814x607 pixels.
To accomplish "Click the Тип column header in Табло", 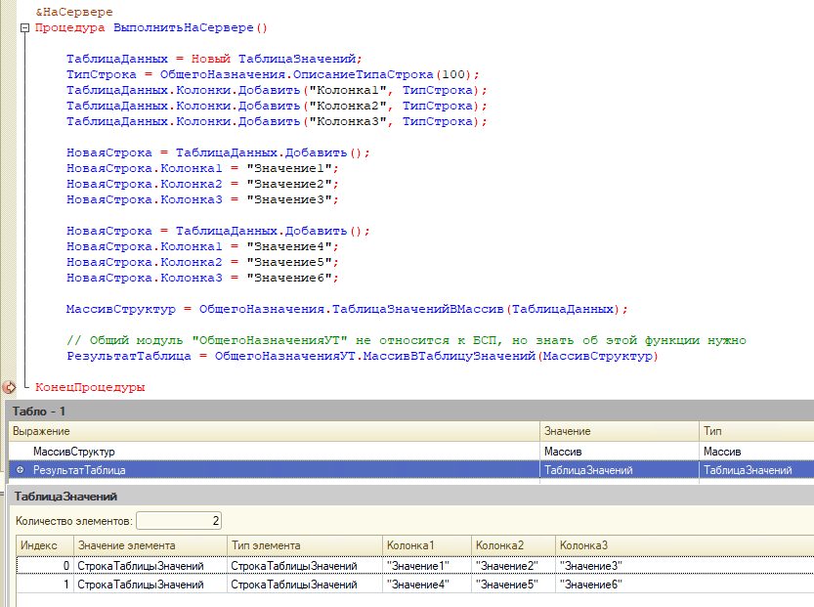I will (754, 431).
